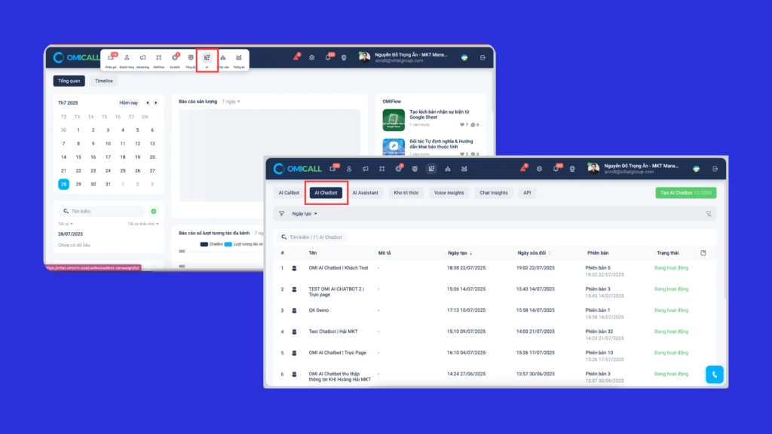The height and width of the screenshot is (434, 772).
Task: Open Chat Insights tab
Action: tap(494, 193)
